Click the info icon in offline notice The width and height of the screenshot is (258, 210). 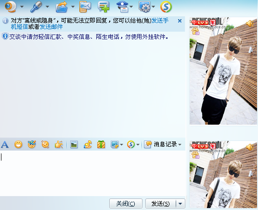[5, 21]
